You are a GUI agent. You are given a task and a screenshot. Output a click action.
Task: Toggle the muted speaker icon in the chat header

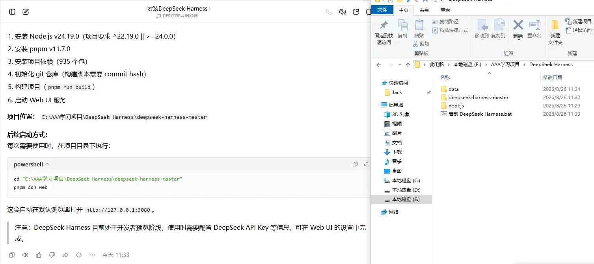coord(343,12)
